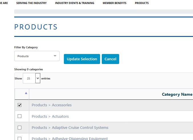Open the Show 25 entries selector
Image resolution: width=193 pixels, height=140 pixels.
[32, 78]
